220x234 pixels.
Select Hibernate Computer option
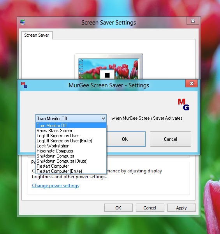[71, 151]
